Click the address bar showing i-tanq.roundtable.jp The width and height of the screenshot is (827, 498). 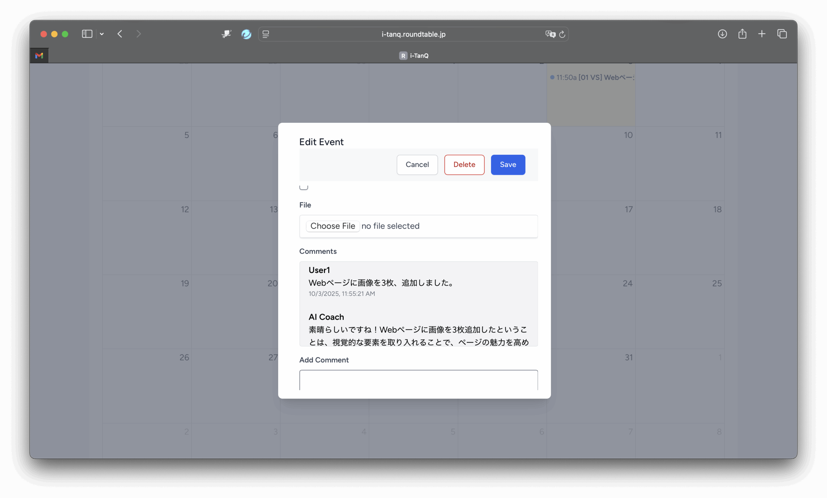(413, 34)
